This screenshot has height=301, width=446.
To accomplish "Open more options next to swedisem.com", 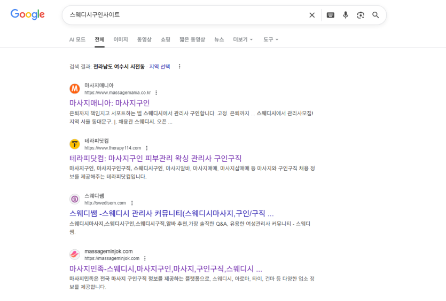I will tap(131, 203).
